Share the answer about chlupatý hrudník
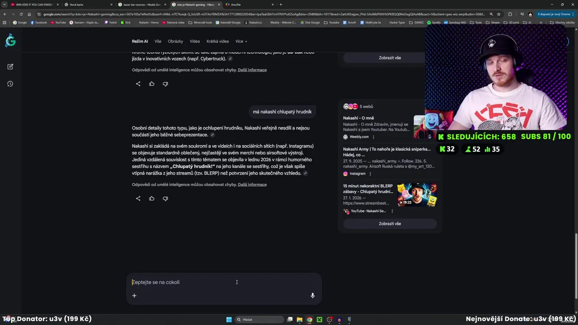 point(138,199)
